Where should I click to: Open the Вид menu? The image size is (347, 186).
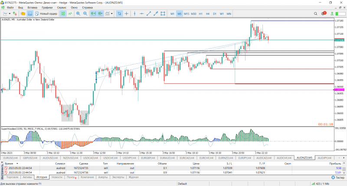pos(20,7)
